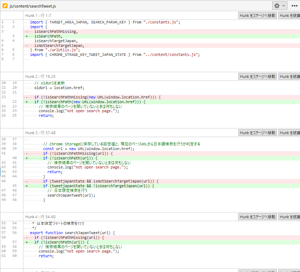Screen dimensions: 300x272
Task: Select removed line with isSearchPathMissing(new URL
Action: pyautogui.click(x=162, y=97)
